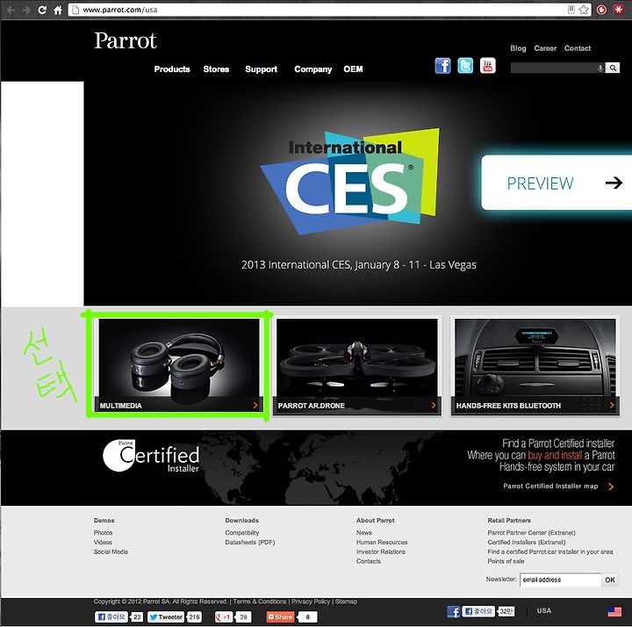Image resolution: width=632 pixels, height=627 pixels.
Task: Open the Human Resources link
Action: pyautogui.click(x=382, y=543)
